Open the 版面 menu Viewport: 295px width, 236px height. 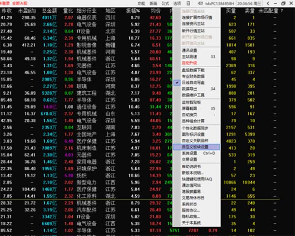click(153, 3)
